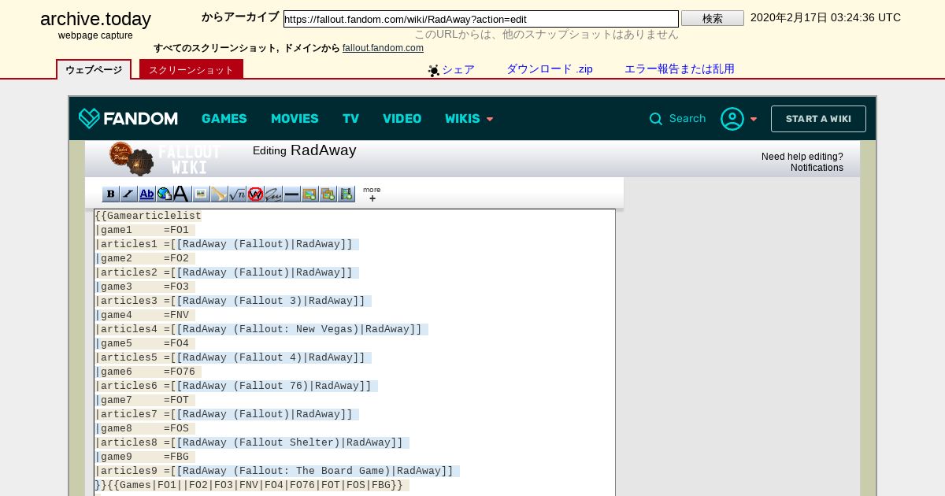
Task: Click the articles3 Fallout 3 line
Action: coord(233,301)
